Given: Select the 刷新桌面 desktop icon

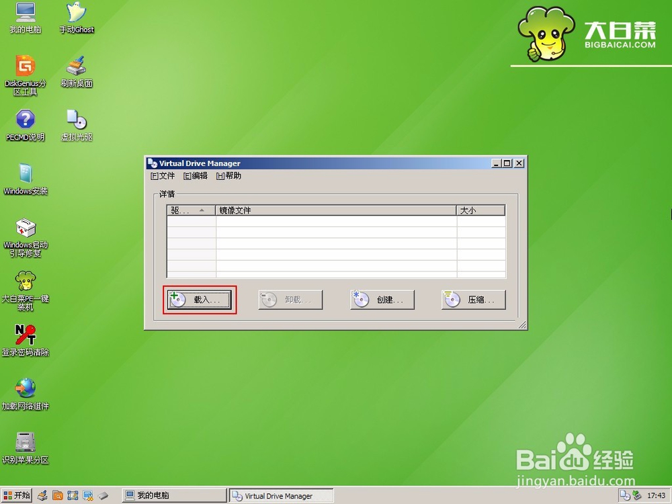Looking at the screenshot, I should point(77,72).
